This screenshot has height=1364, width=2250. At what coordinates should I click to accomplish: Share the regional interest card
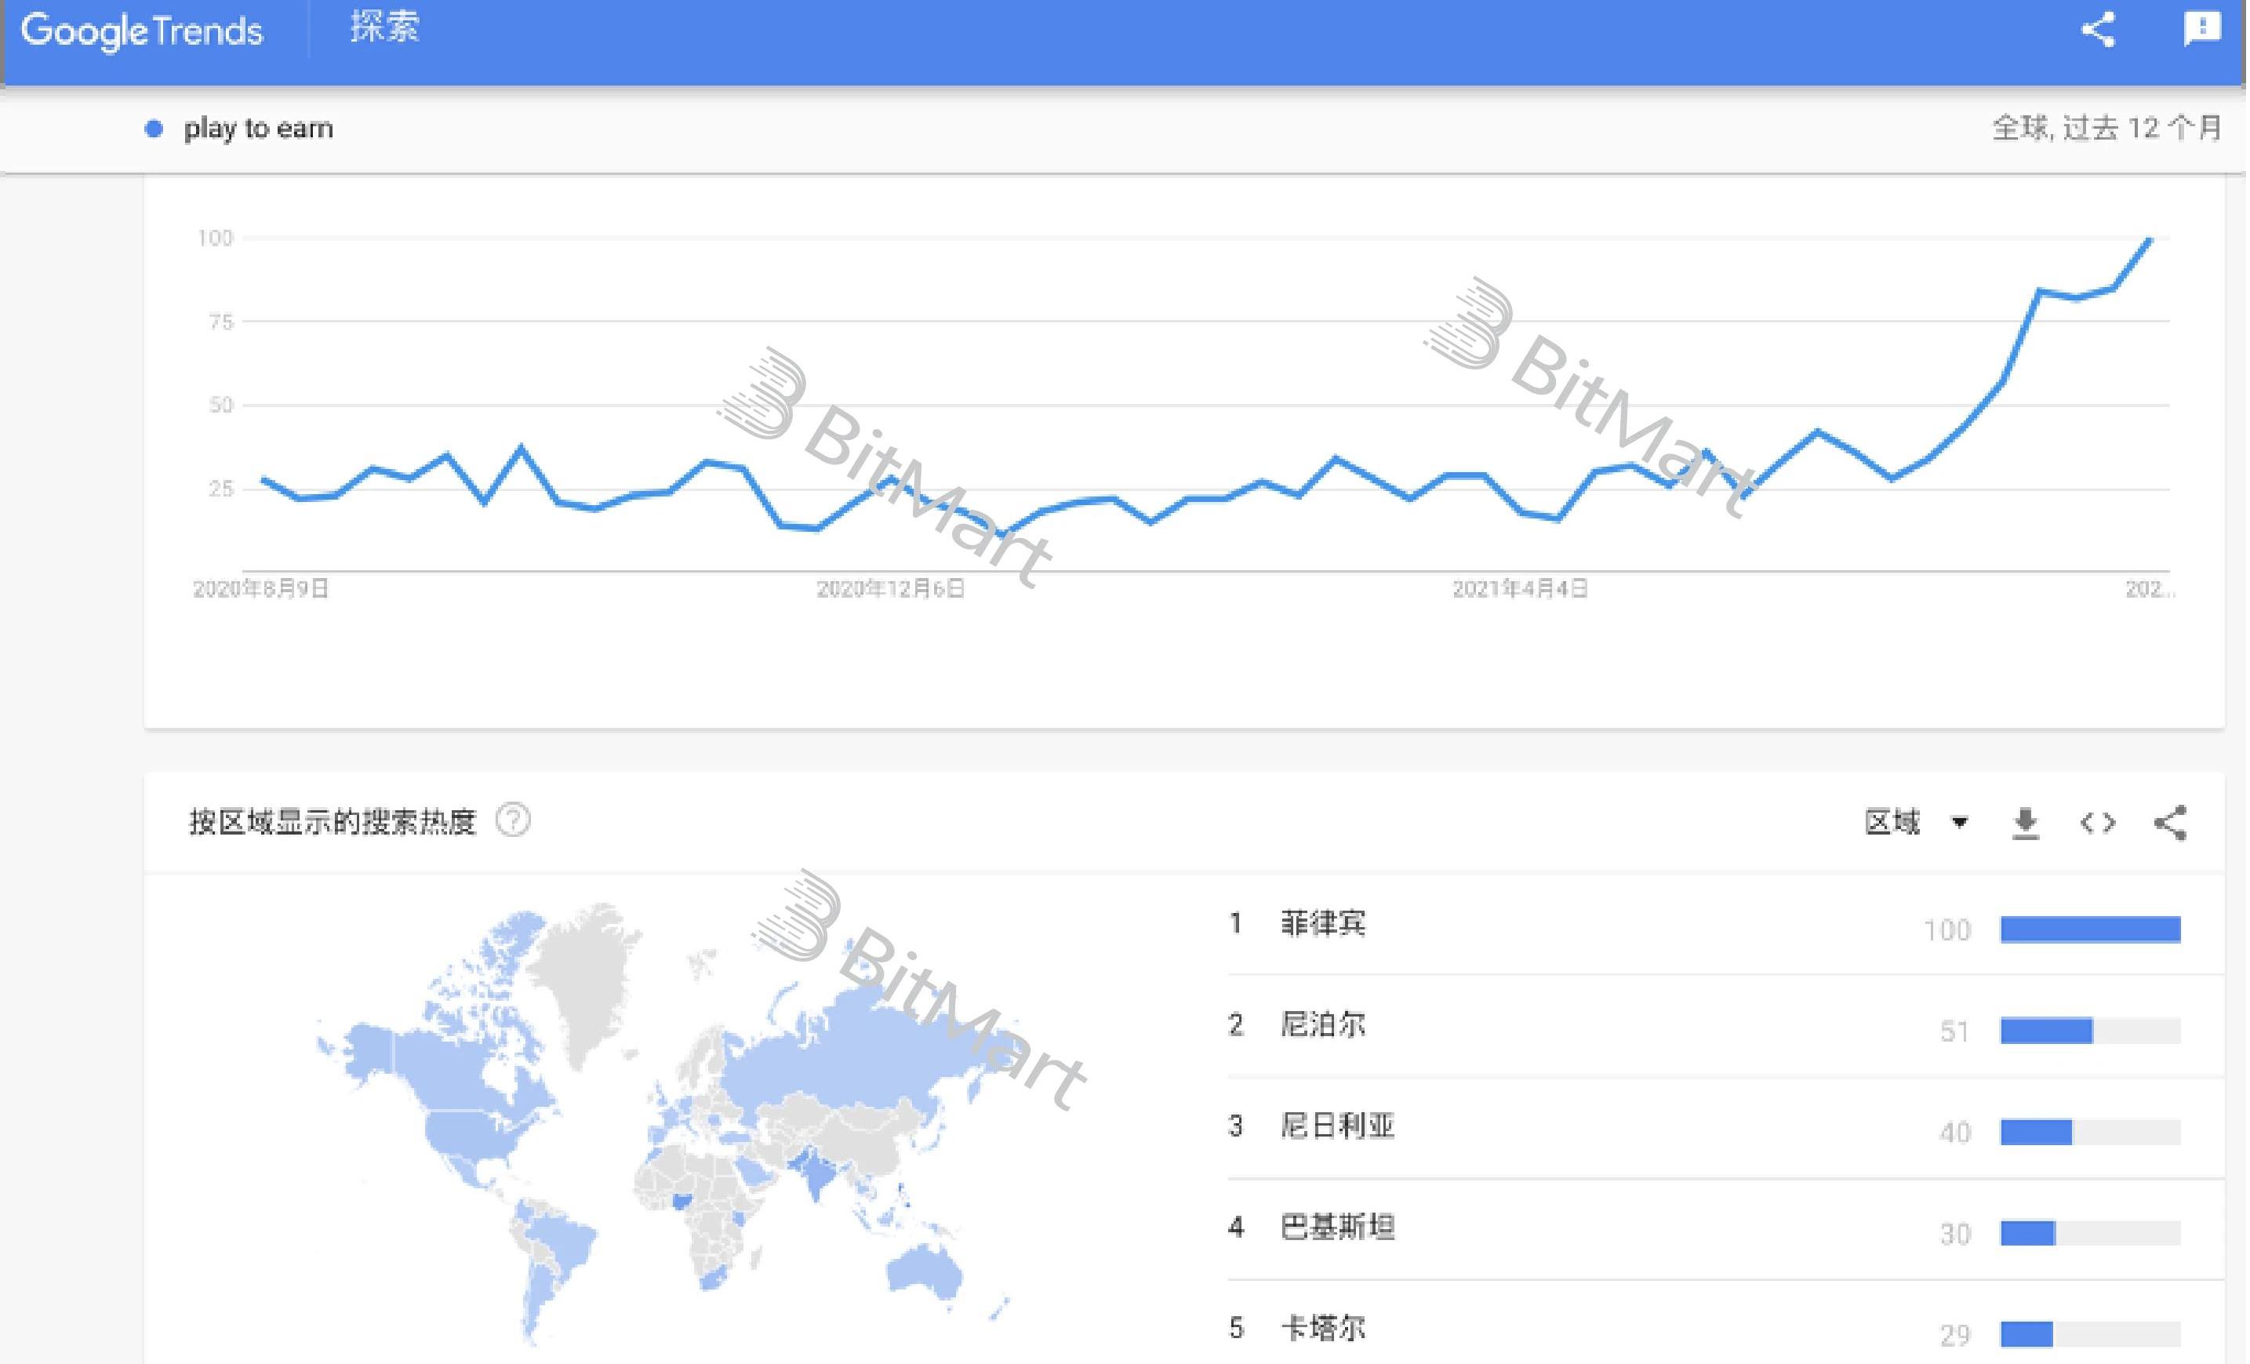coord(2171,823)
